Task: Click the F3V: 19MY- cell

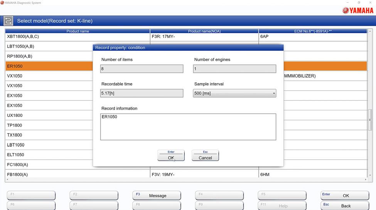Action: point(204,174)
